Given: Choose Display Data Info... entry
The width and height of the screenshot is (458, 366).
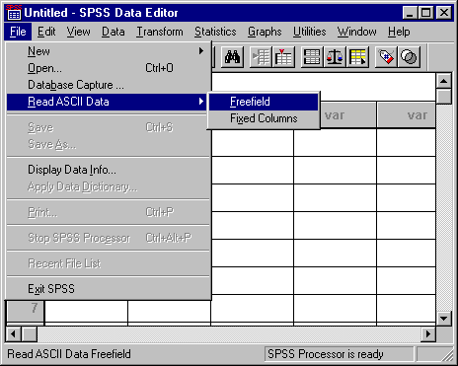Looking at the screenshot, I should pos(109,170).
